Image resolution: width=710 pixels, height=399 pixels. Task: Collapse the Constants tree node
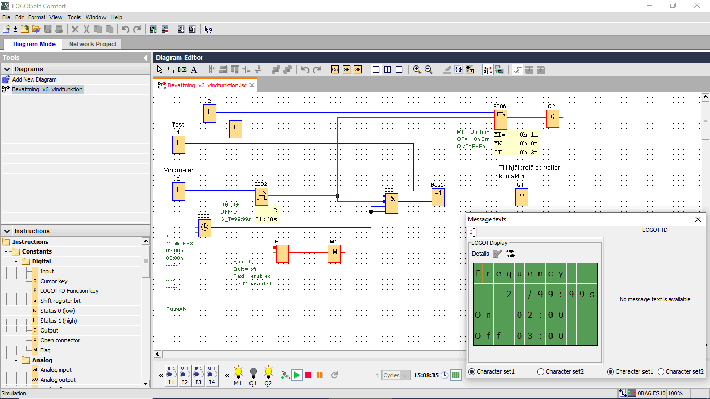(x=6, y=251)
